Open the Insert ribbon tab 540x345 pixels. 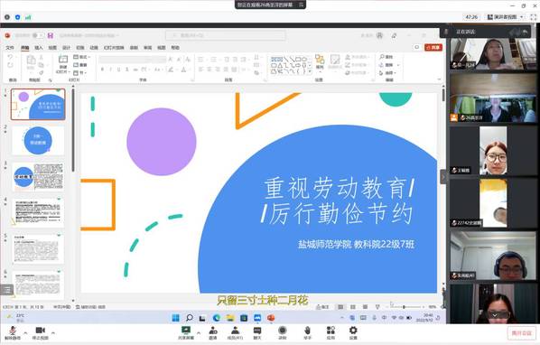[39, 48]
